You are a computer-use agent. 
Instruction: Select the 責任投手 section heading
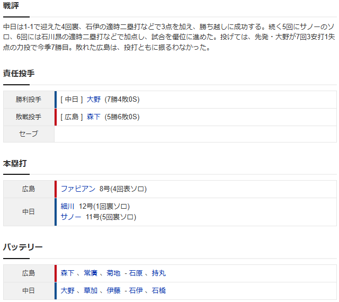[19, 73]
